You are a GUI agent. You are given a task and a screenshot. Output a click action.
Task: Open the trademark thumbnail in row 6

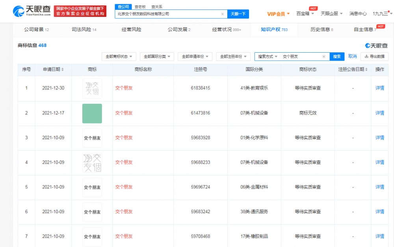(x=92, y=212)
